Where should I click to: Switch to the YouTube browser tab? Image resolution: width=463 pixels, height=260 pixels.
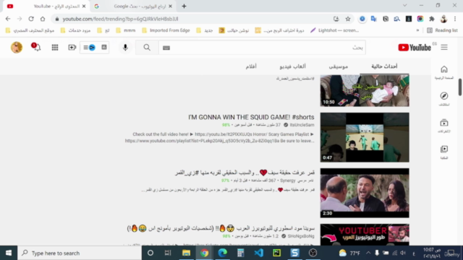(46, 6)
